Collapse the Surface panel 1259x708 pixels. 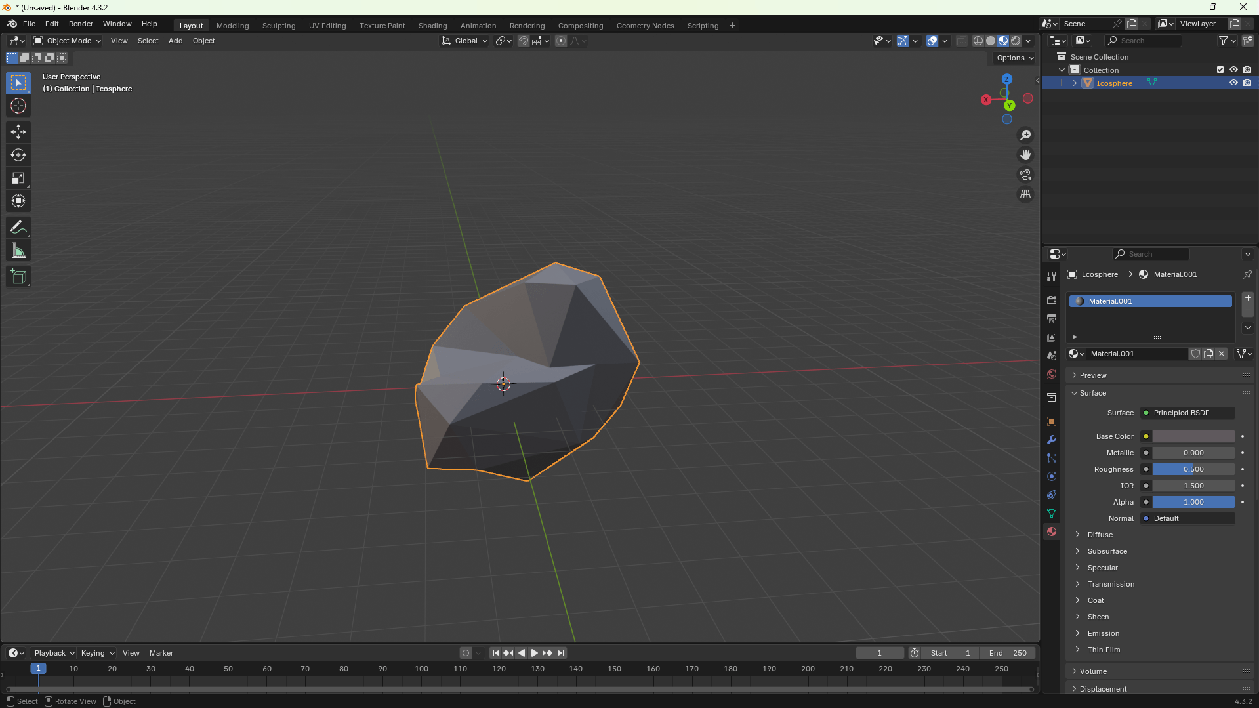(1093, 393)
